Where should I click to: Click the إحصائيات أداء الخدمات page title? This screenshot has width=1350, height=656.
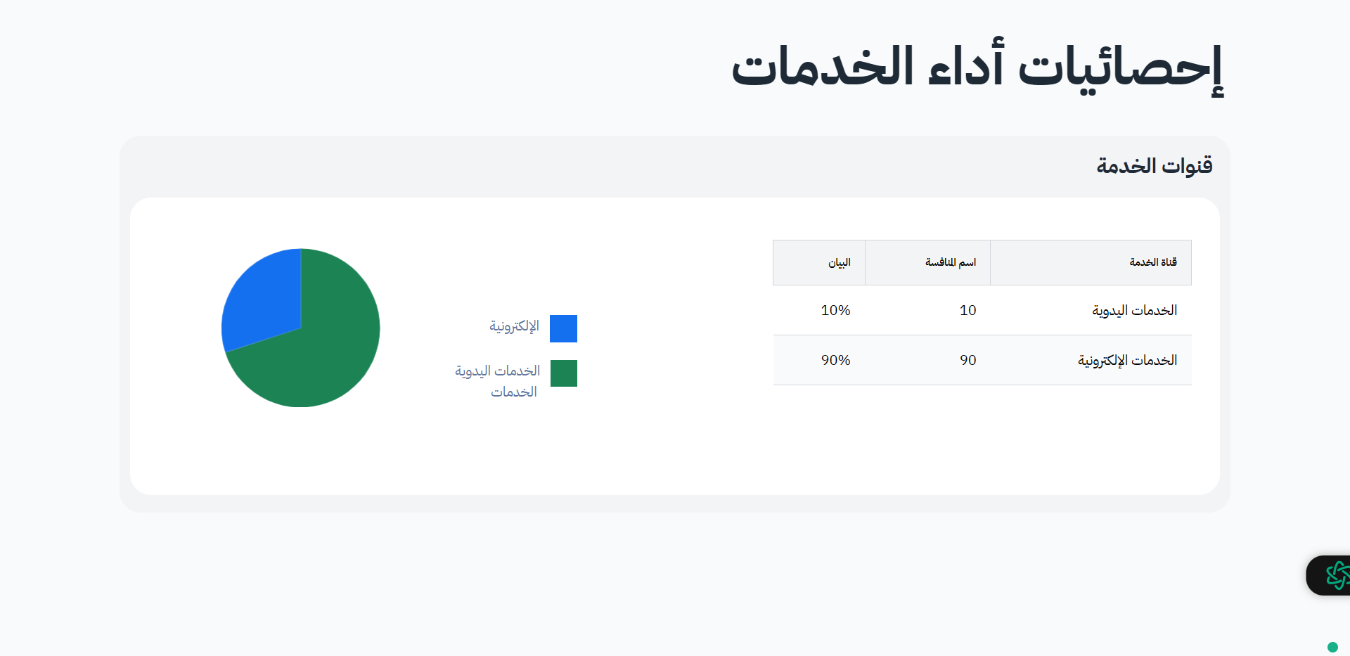point(977,67)
